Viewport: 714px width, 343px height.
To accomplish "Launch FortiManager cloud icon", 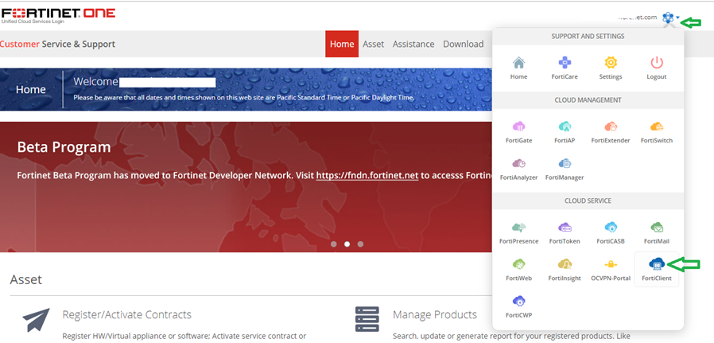I will click(565, 163).
